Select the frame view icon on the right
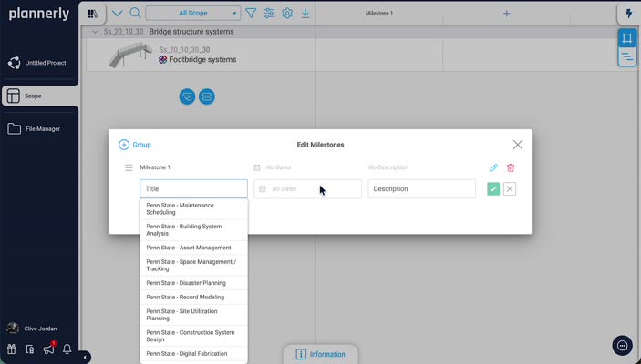The width and height of the screenshot is (641, 364). tap(627, 38)
